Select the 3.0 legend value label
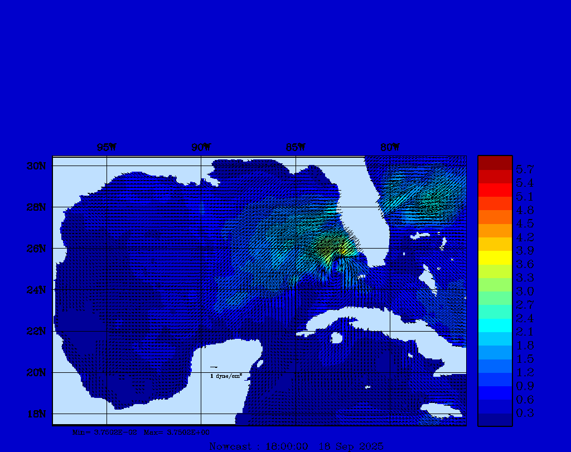 (524, 291)
